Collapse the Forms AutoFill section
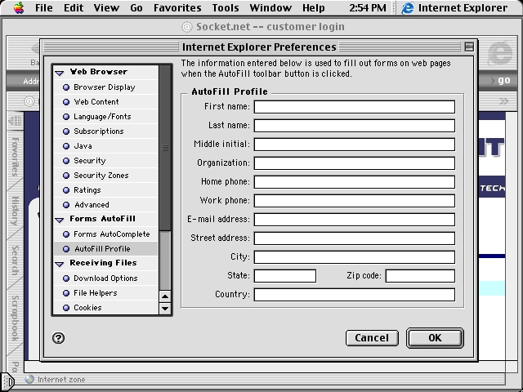This screenshot has width=523, height=392. coord(60,220)
